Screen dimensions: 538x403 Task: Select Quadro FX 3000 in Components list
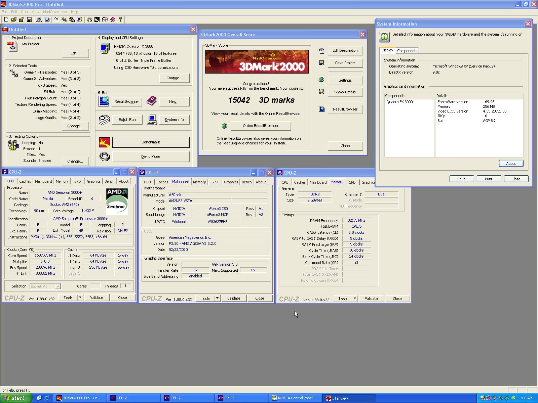click(x=399, y=102)
